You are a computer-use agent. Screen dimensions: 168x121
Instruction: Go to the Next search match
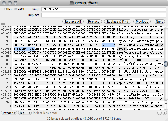click(x=159, y=21)
